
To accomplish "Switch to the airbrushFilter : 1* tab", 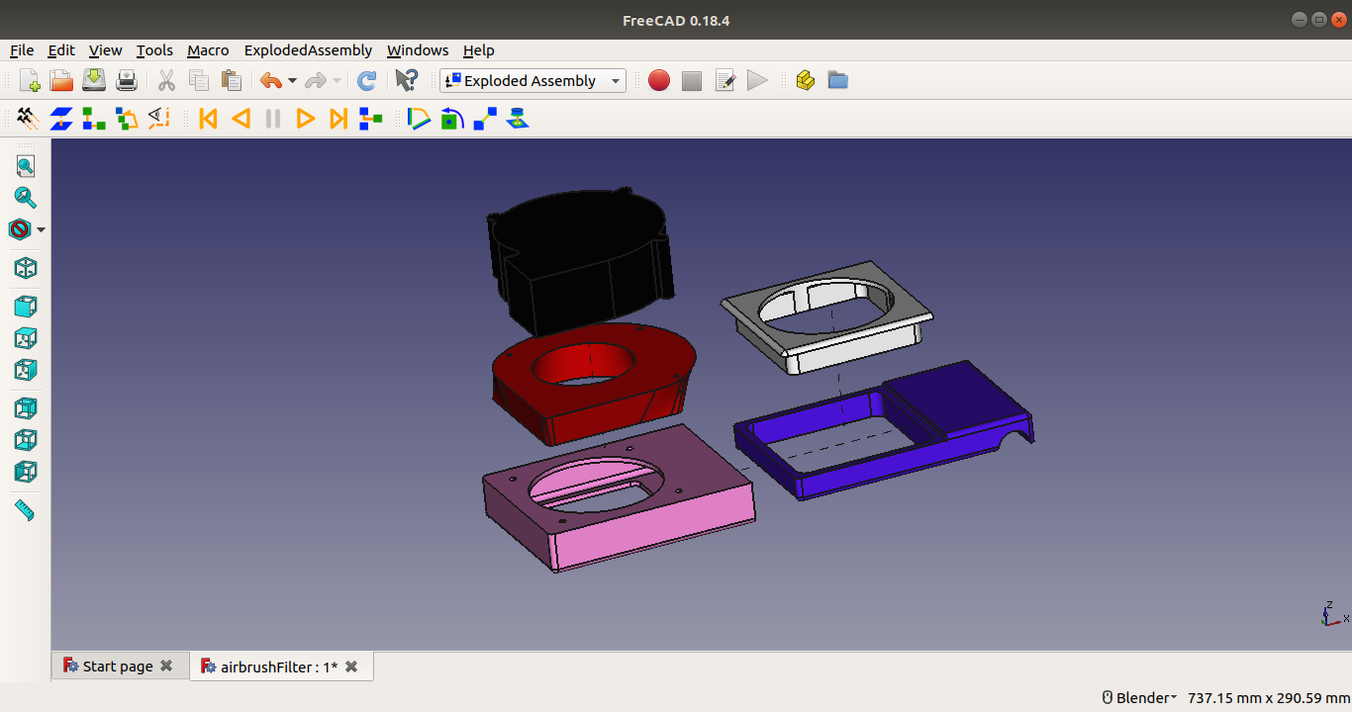I will click(281, 667).
